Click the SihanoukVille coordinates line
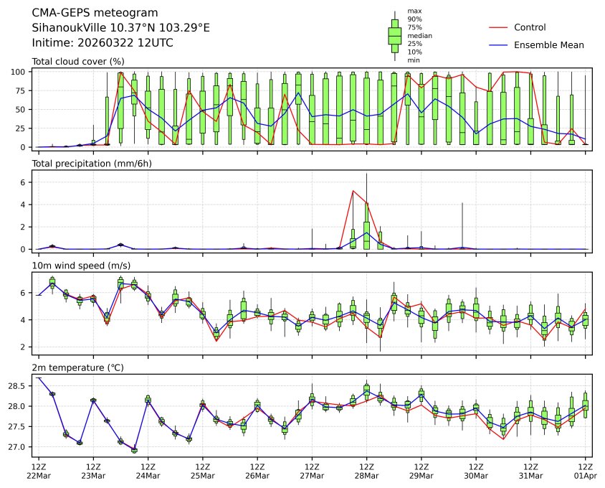The width and height of the screenshot is (605, 488). (x=121, y=28)
